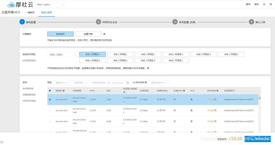Image resolution: width=275 pixels, height=145 pixels.
Task: Click step 4 确认订单 circle
Action: 251,22
